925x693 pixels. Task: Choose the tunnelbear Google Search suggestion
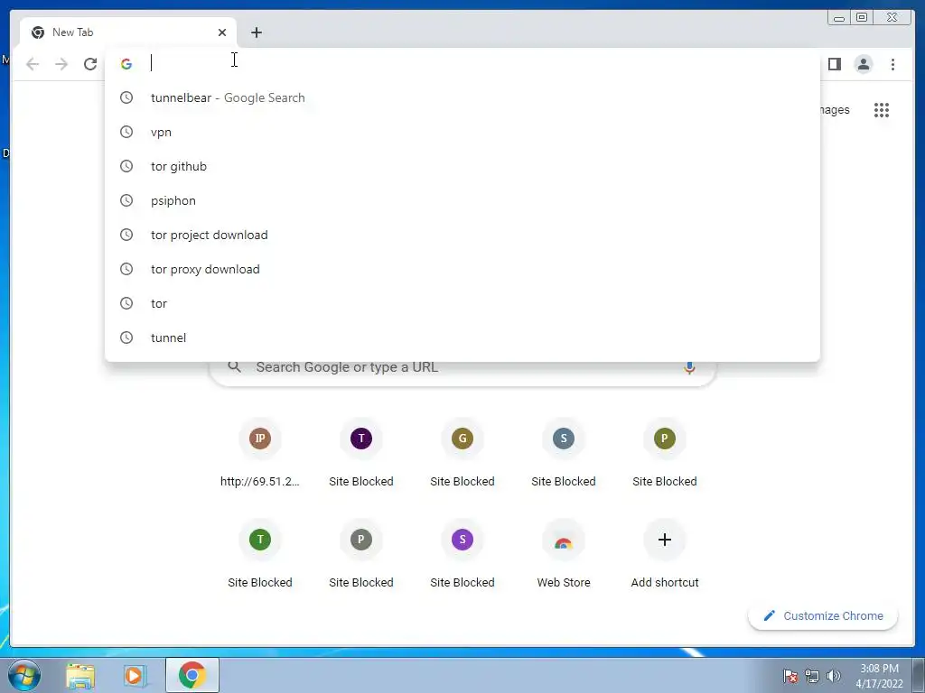point(462,97)
